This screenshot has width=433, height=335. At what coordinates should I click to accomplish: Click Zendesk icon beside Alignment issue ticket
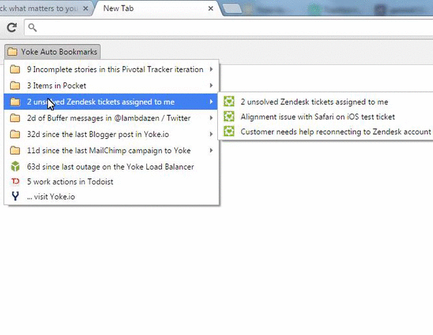tap(229, 116)
